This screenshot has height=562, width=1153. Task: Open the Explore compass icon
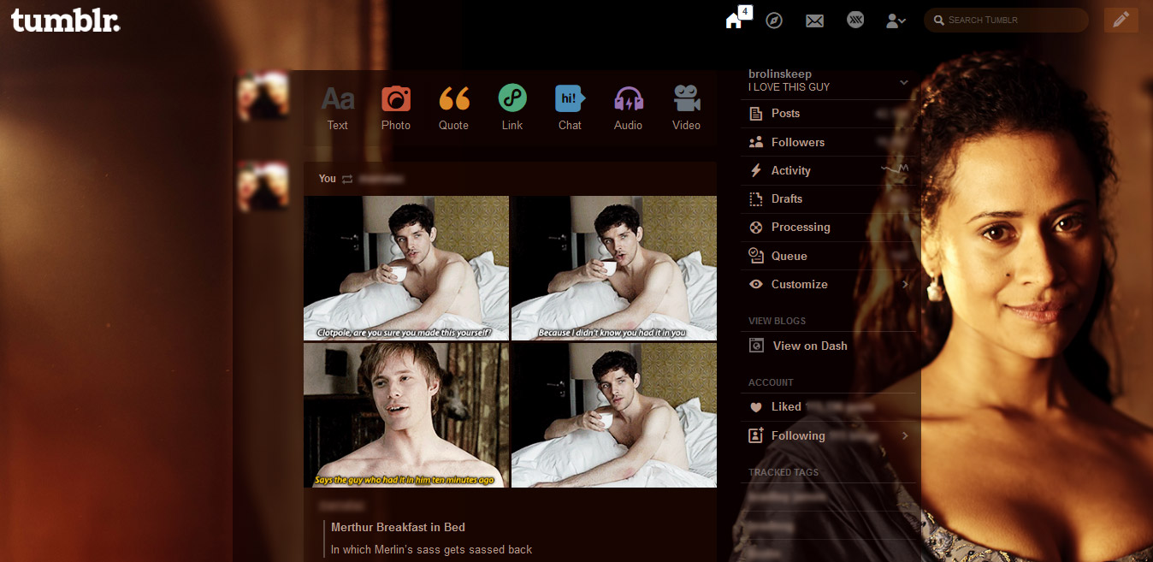(x=774, y=21)
